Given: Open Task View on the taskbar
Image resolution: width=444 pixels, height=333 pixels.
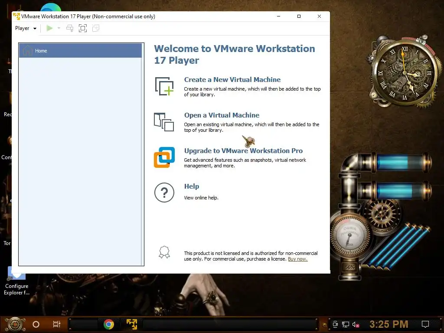Looking at the screenshot, I should pos(57,324).
